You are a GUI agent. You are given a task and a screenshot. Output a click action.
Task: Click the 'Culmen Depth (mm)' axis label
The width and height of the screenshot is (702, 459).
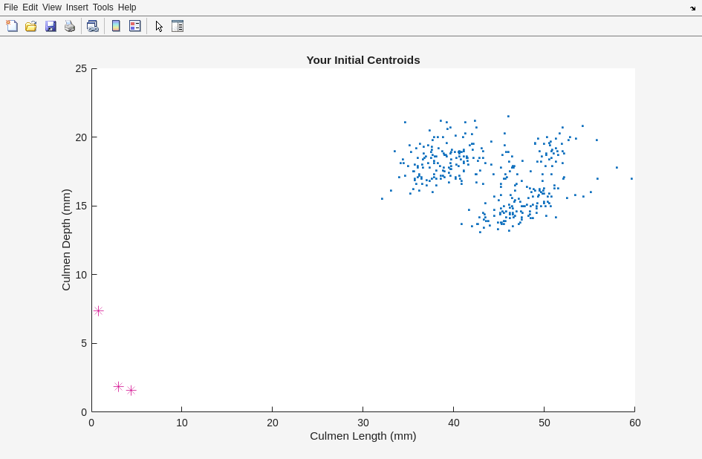[x=66, y=240]
